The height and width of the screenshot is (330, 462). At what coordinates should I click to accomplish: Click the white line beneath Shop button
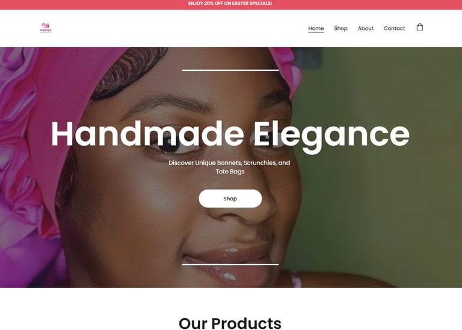pyautogui.click(x=230, y=265)
